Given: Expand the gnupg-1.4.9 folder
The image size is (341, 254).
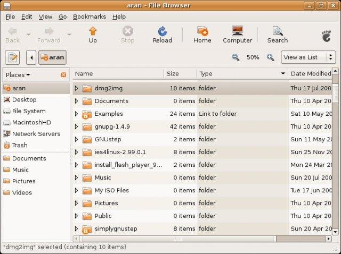Looking at the screenshot, I should click(76, 126).
